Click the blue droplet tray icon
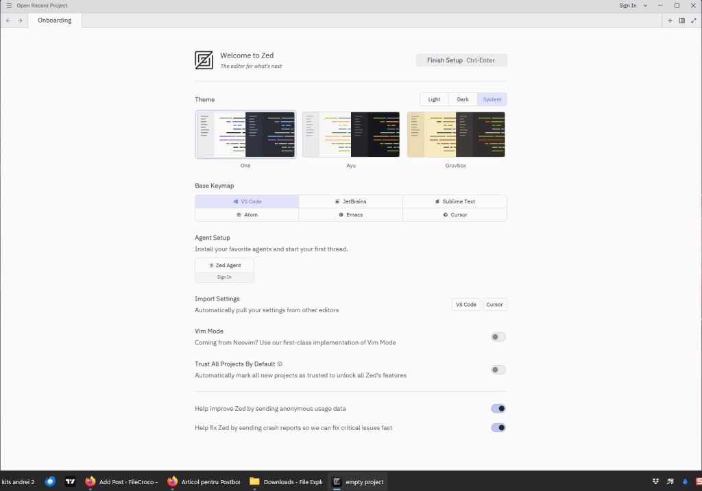 click(685, 481)
